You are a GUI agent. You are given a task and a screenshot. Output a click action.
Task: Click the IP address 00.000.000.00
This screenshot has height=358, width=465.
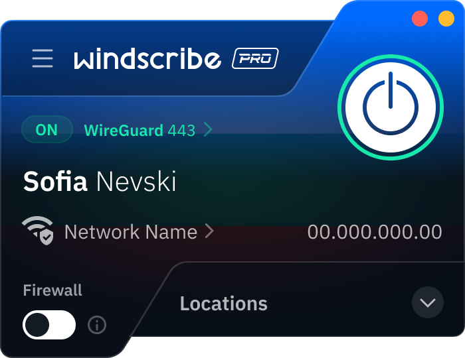[375, 231]
